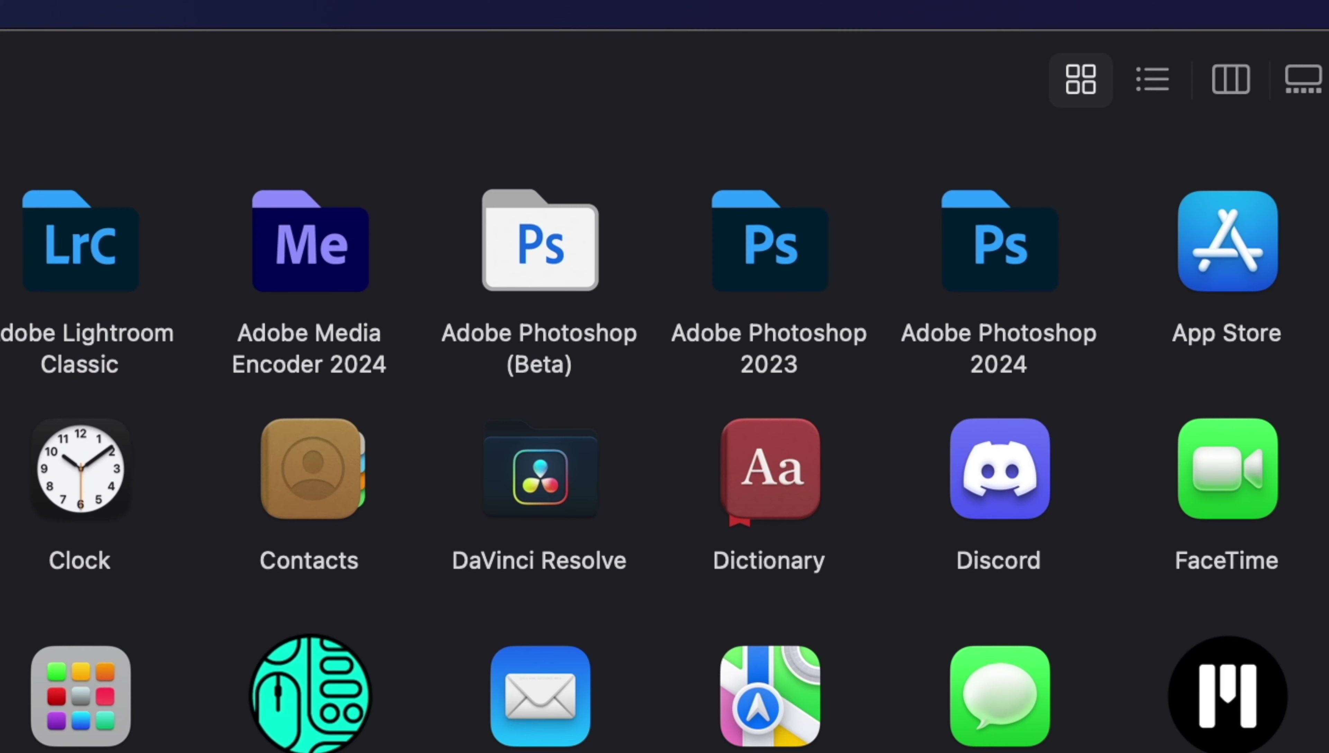Select the Launchpad colorful grid icon

tap(81, 696)
